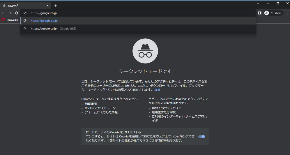
Task: Click the シークレット モードです heading
Action: [x=145, y=71]
